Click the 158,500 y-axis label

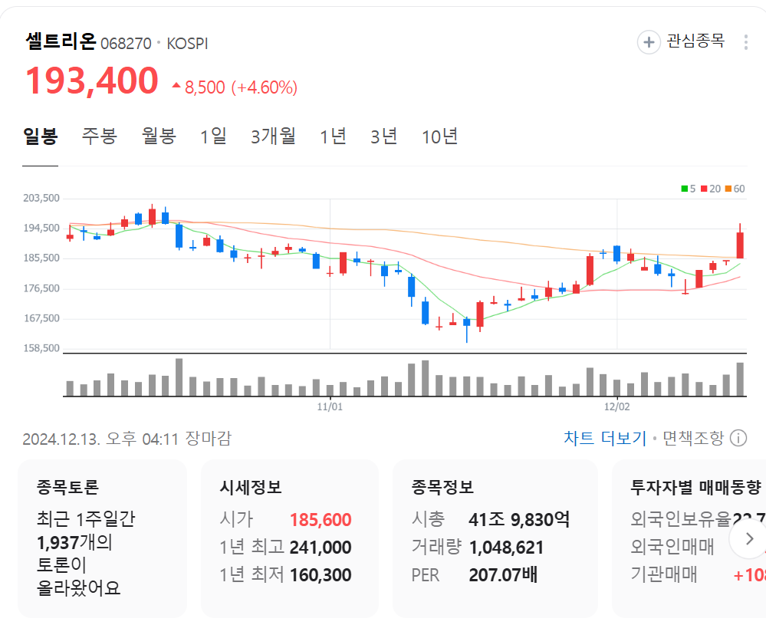[41, 348]
